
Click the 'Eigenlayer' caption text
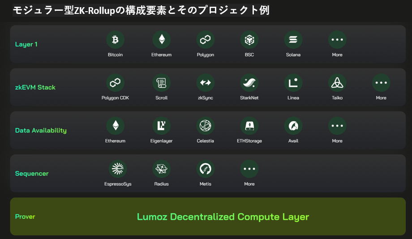162,141
